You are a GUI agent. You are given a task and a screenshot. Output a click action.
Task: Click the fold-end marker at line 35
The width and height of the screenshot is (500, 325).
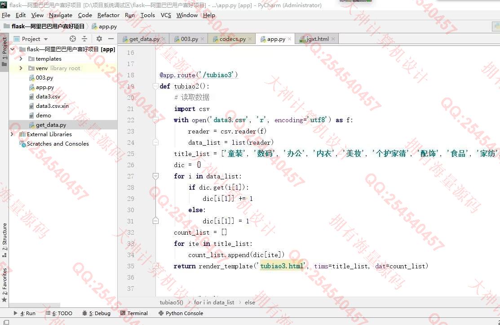(x=155, y=266)
